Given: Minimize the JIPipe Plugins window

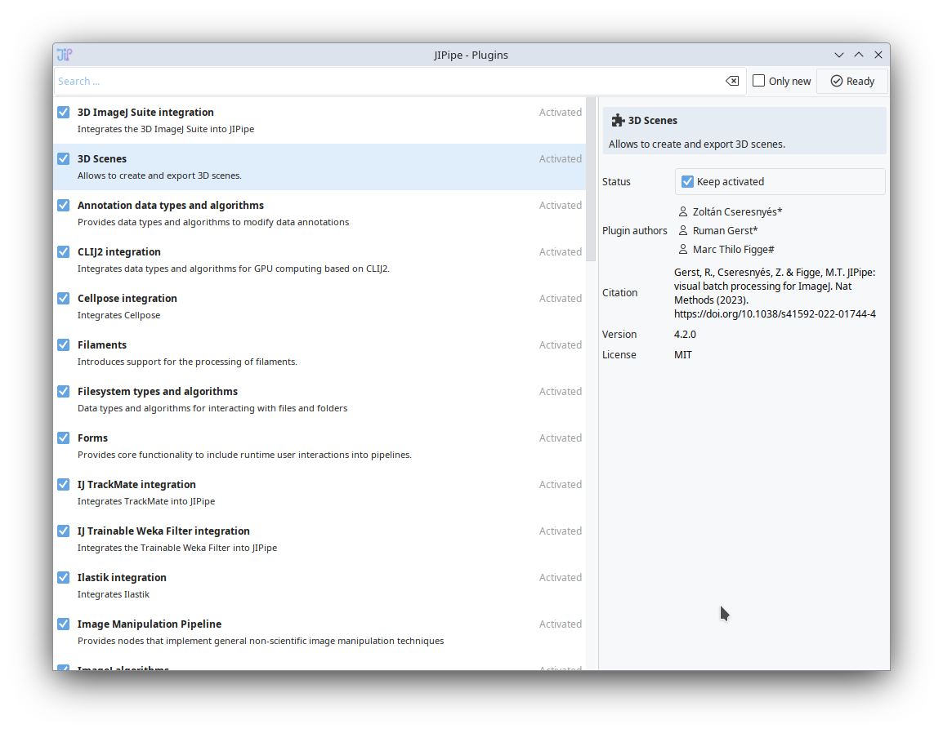Looking at the screenshot, I should (839, 55).
